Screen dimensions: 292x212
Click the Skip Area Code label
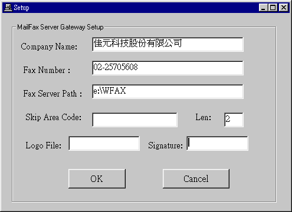[x=53, y=117]
